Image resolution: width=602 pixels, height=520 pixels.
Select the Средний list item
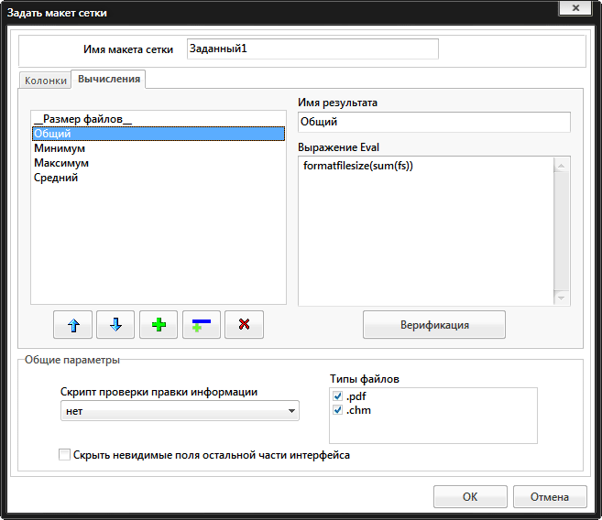pyautogui.click(x=159, y=178)
